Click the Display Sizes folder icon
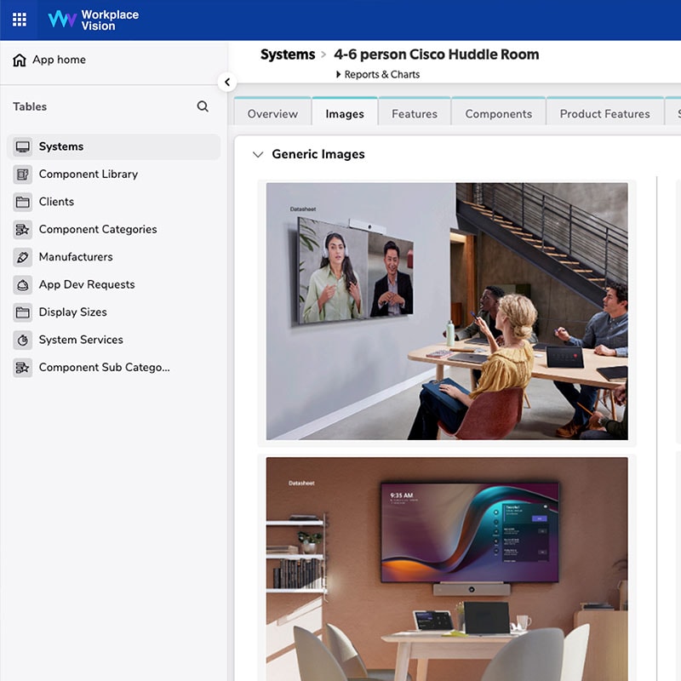 coord(22,312)
